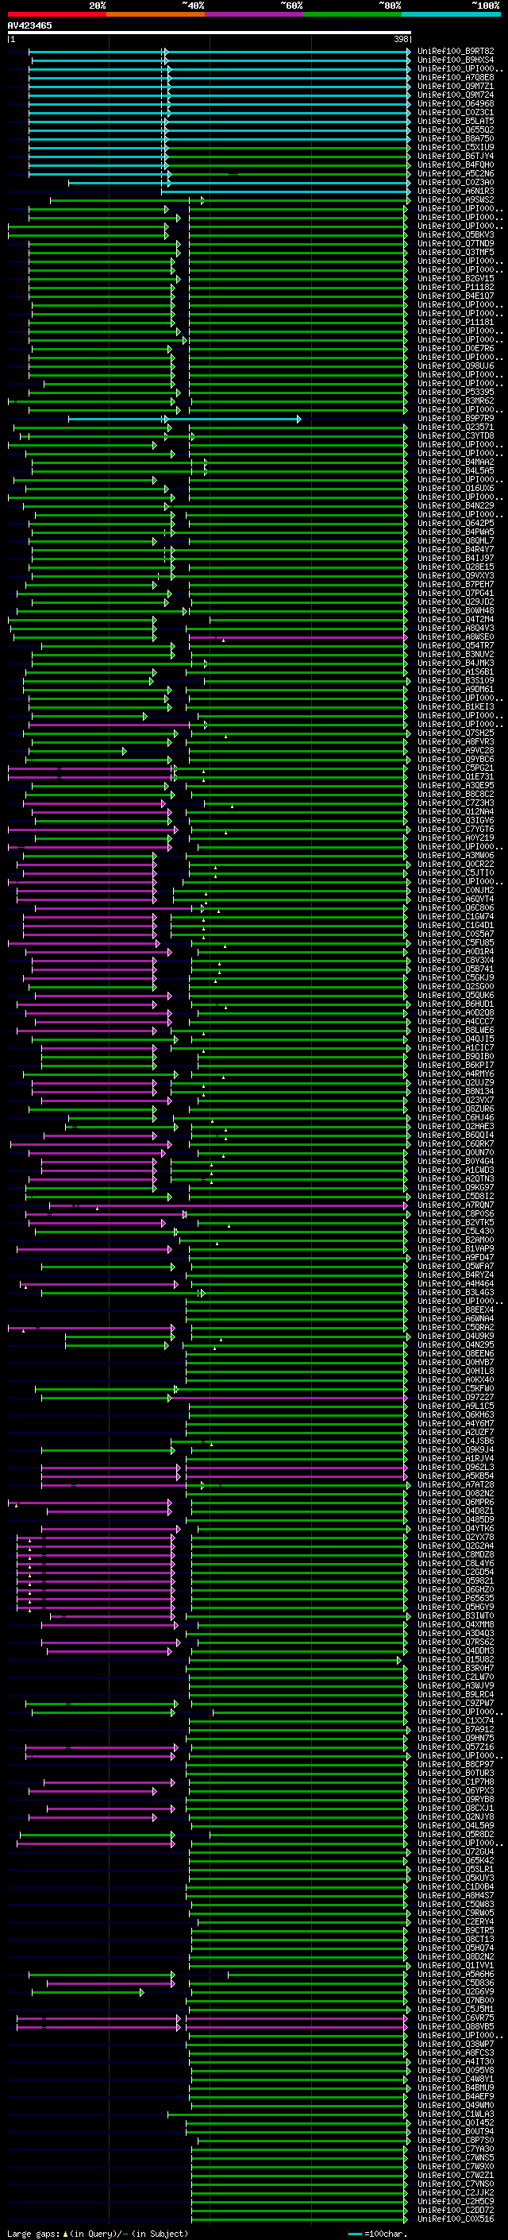This screenshot has height=2240, width=508.
Task: Click the label UniRef100_Q5BKV3
Action: [x=456, y=234]
